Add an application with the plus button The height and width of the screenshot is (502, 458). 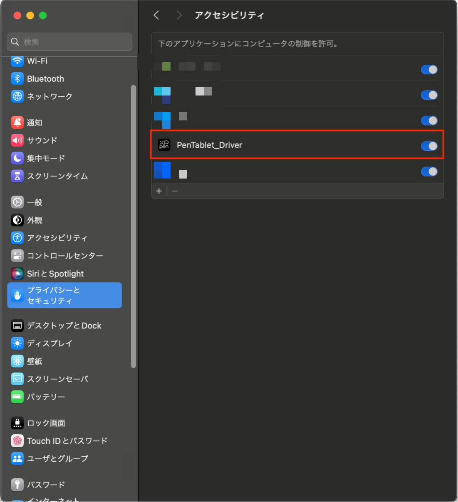pyautogui.click(x=159, y=191)
